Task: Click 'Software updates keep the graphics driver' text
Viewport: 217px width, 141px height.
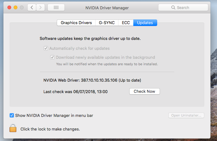Action: pyautogui.click(x=90, y=39)
